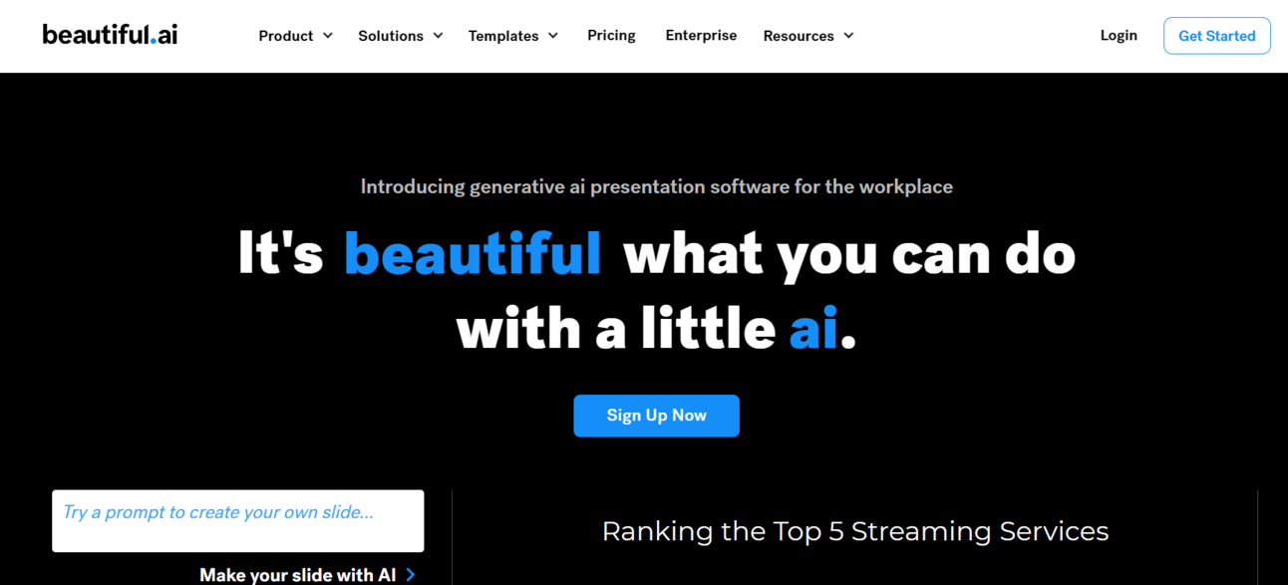Expand the Solutions chevron arrow

[x=437, y=36]
